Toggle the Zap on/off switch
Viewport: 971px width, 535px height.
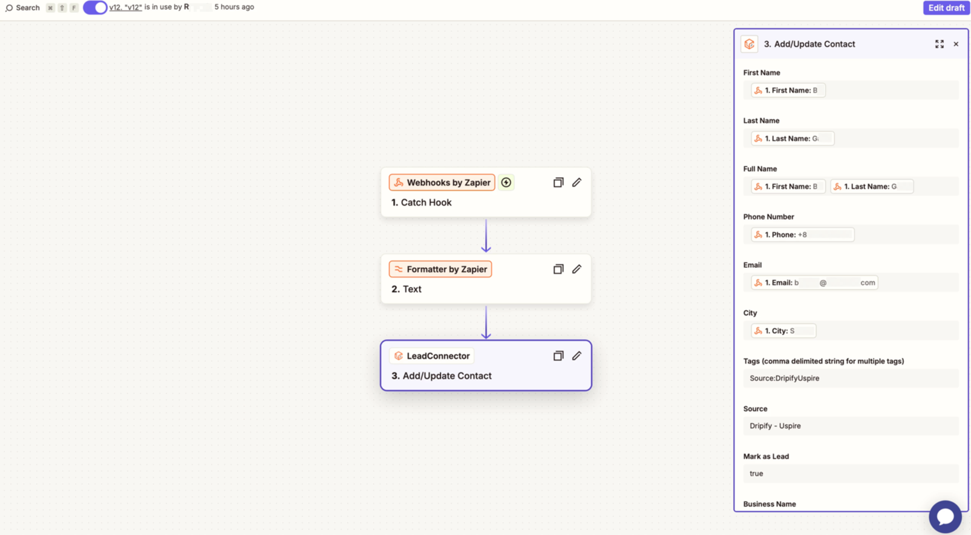point(95,8)
